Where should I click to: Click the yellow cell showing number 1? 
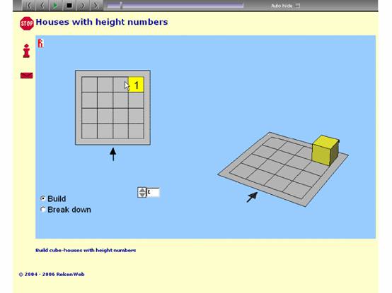[136, 85]
